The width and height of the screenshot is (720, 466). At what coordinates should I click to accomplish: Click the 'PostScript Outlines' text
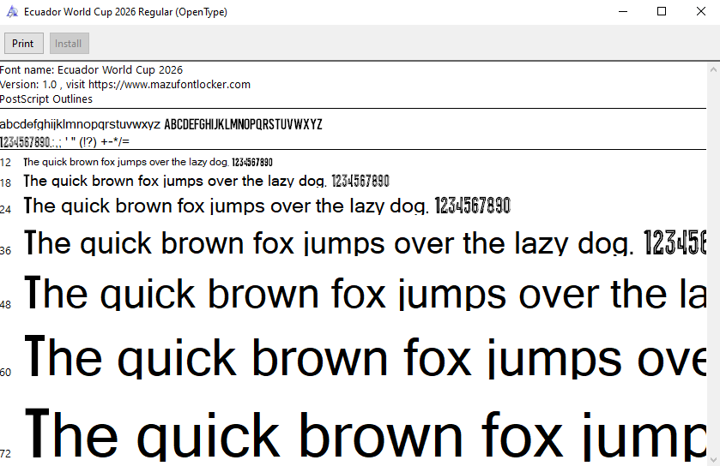46,99
